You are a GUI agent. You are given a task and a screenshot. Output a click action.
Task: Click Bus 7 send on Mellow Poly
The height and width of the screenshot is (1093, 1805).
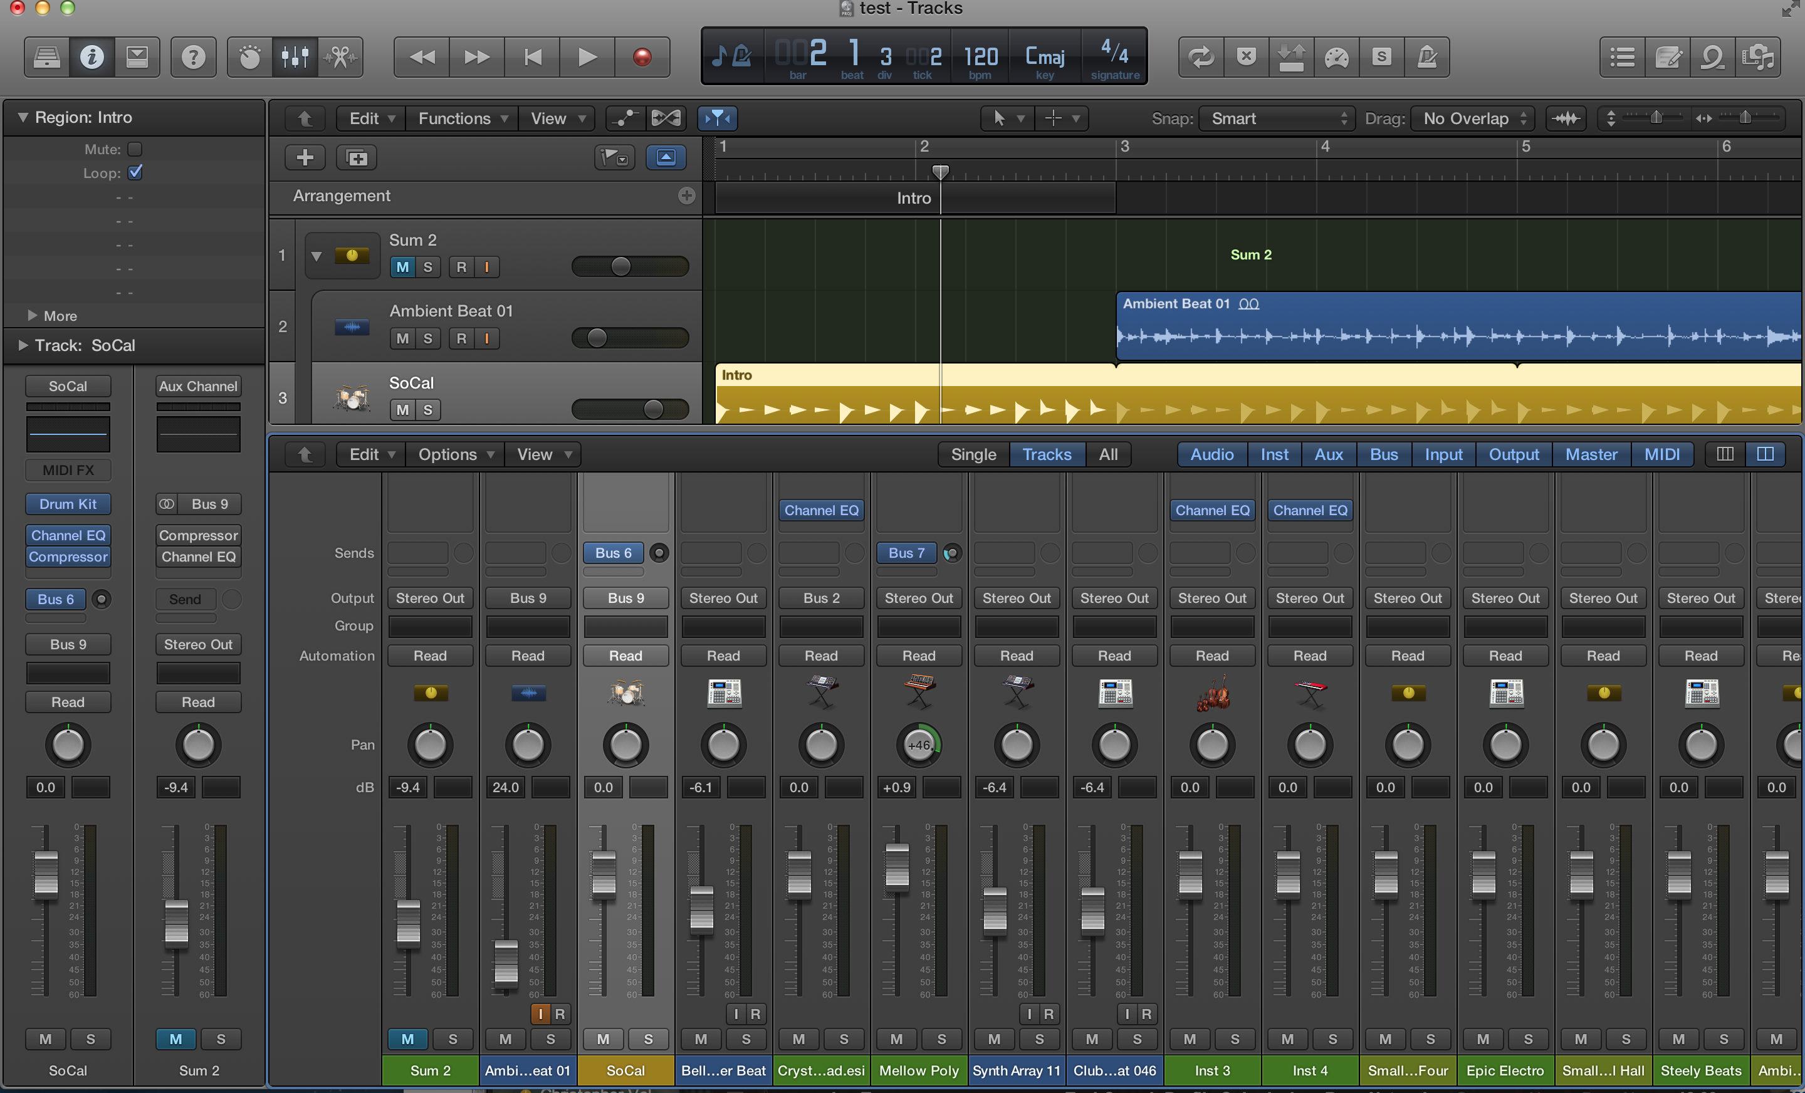click(x=906, y=553)
